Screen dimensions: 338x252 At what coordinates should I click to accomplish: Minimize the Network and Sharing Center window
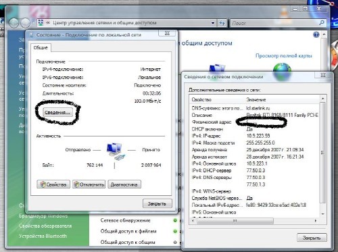tap(295, 9)
